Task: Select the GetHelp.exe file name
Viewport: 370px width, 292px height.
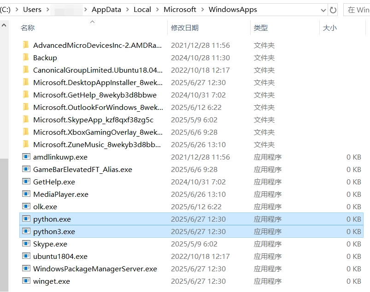Action: [x=54, y=182]
